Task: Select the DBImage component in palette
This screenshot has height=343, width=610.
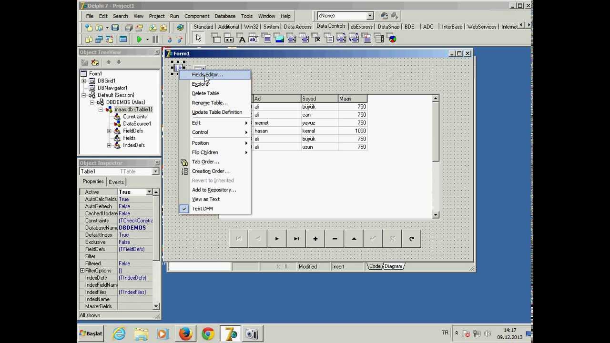Action: point(279,39)
